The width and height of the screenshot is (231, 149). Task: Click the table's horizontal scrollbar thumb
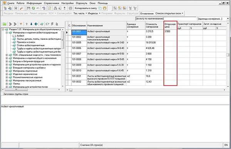point(71,90)
